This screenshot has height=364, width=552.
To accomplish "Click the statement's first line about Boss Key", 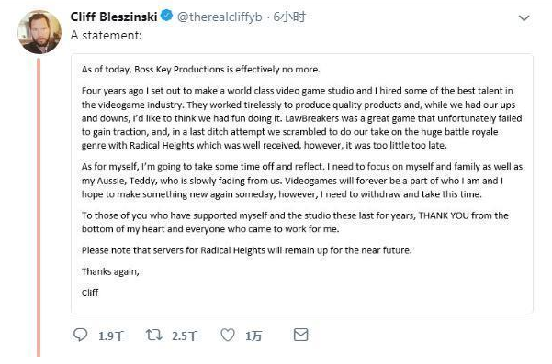I will coord(200,70).
